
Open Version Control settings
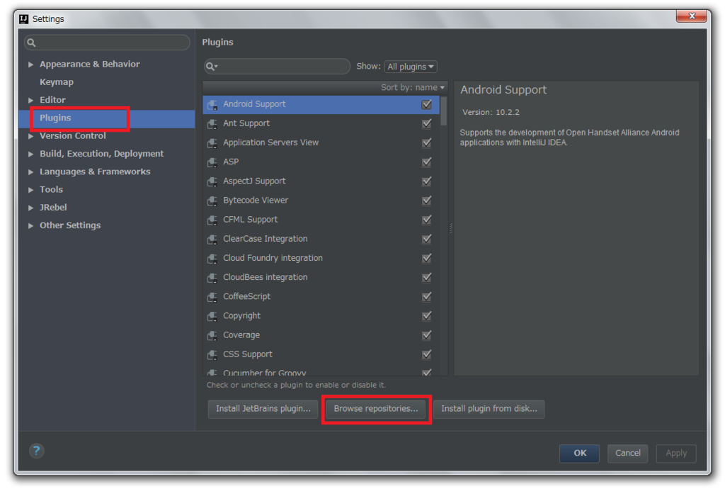[73, 136]
